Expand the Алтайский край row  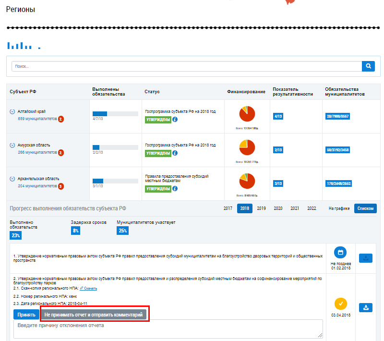[12, 111]
